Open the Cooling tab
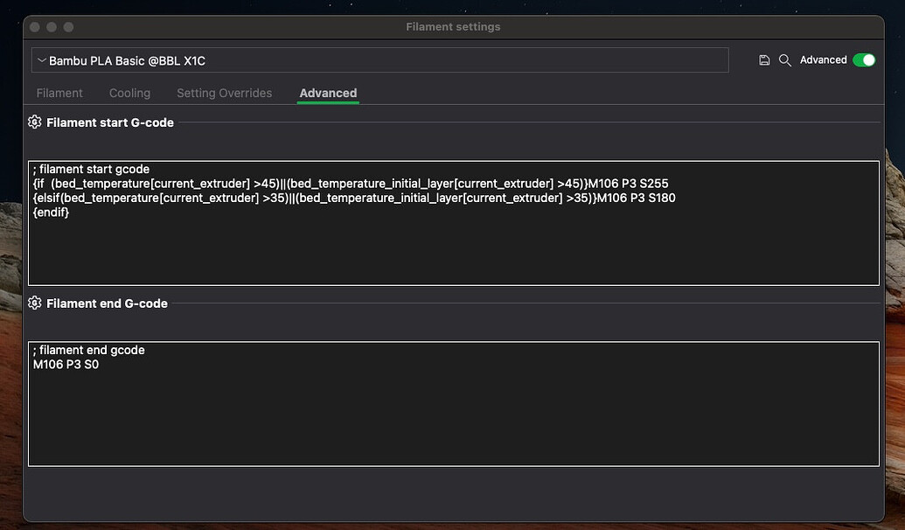 click(130, 93)
